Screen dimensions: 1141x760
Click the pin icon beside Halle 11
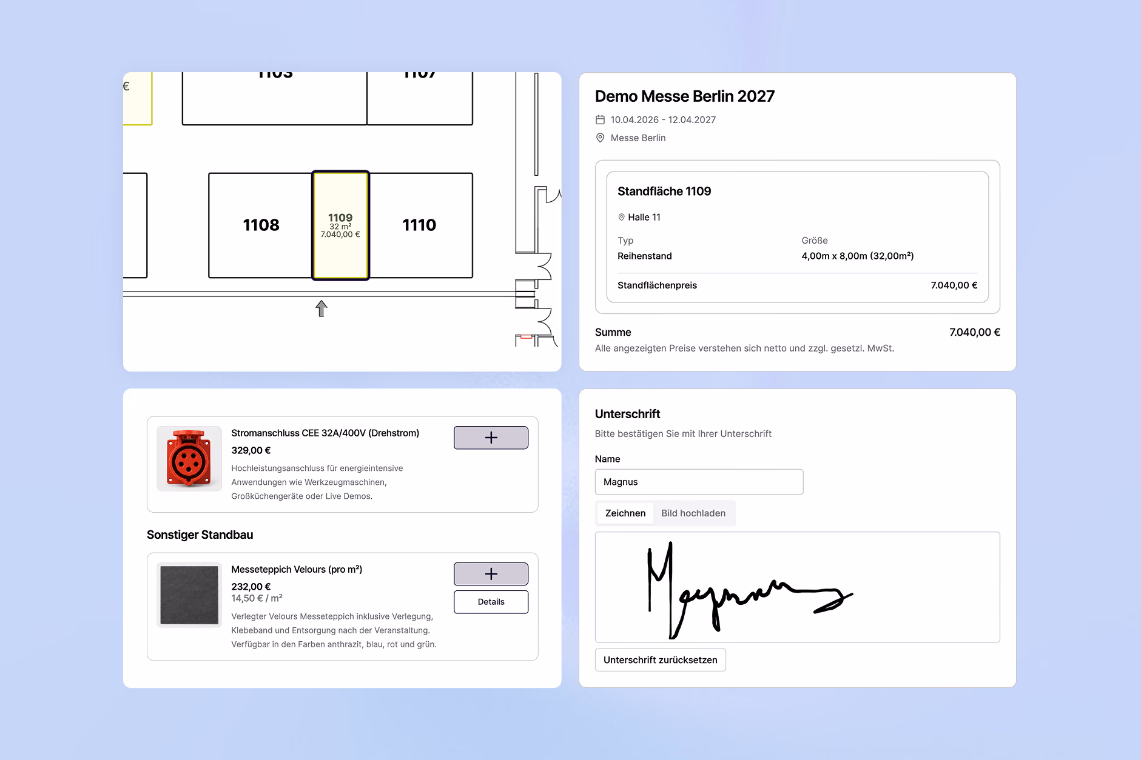[621, 217]
